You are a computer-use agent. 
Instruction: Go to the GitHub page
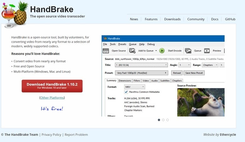pos(230,19)
